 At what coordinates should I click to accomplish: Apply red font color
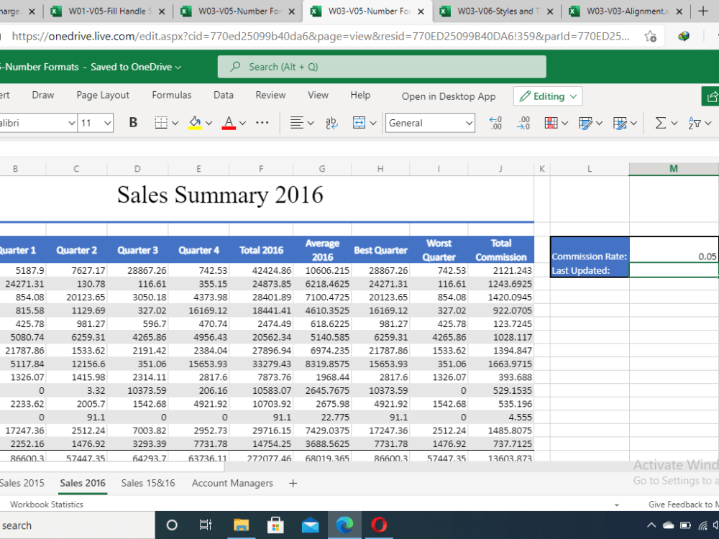pos(229,123)
